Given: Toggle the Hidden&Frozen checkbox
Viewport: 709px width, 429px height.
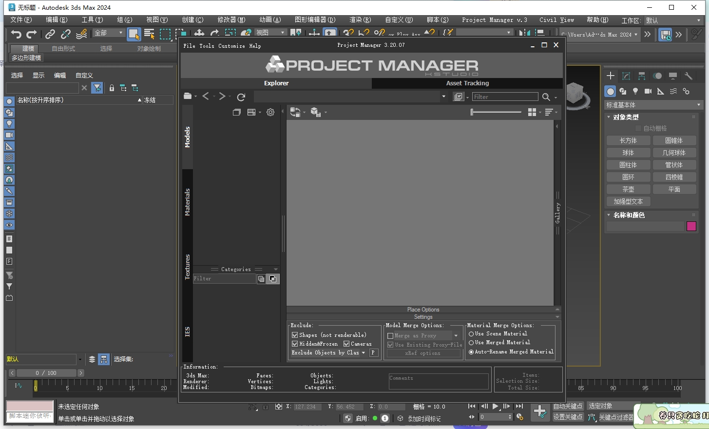Looking at the screenshot, I should [x=295, y=344].
